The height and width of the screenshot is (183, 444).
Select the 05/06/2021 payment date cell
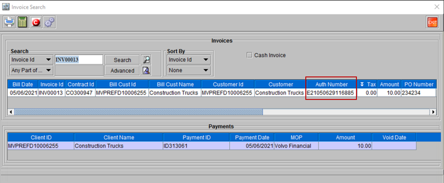click(252, 146)
